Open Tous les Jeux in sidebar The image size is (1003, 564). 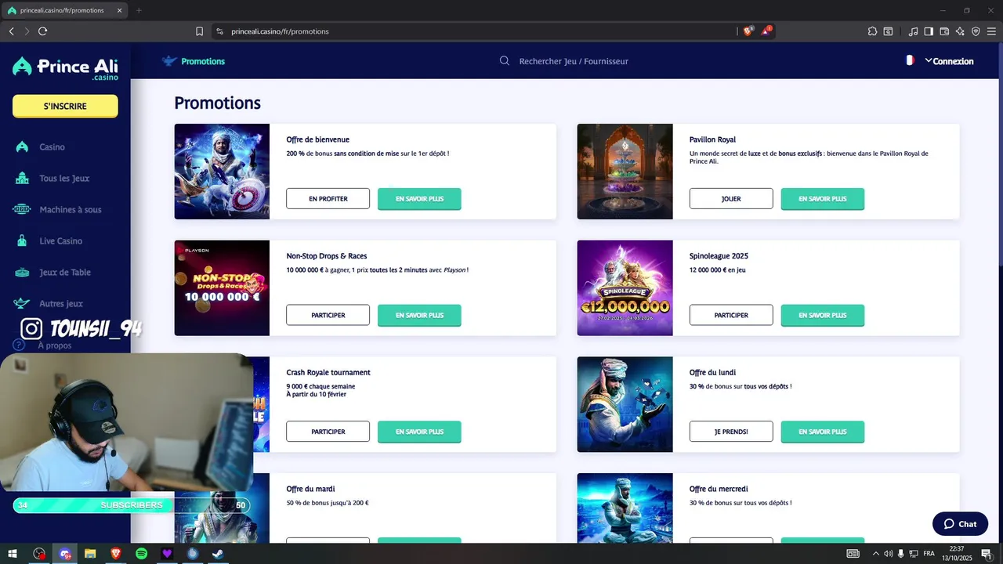64,178
